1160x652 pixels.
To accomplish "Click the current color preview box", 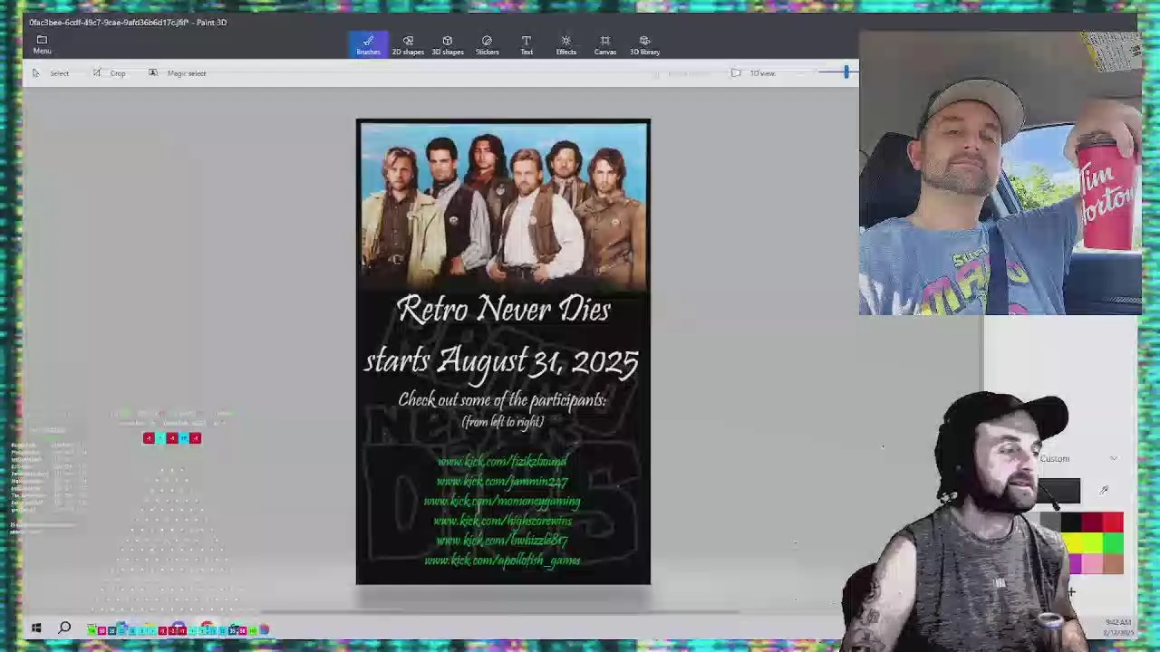I will click(x=1058, y=491).
